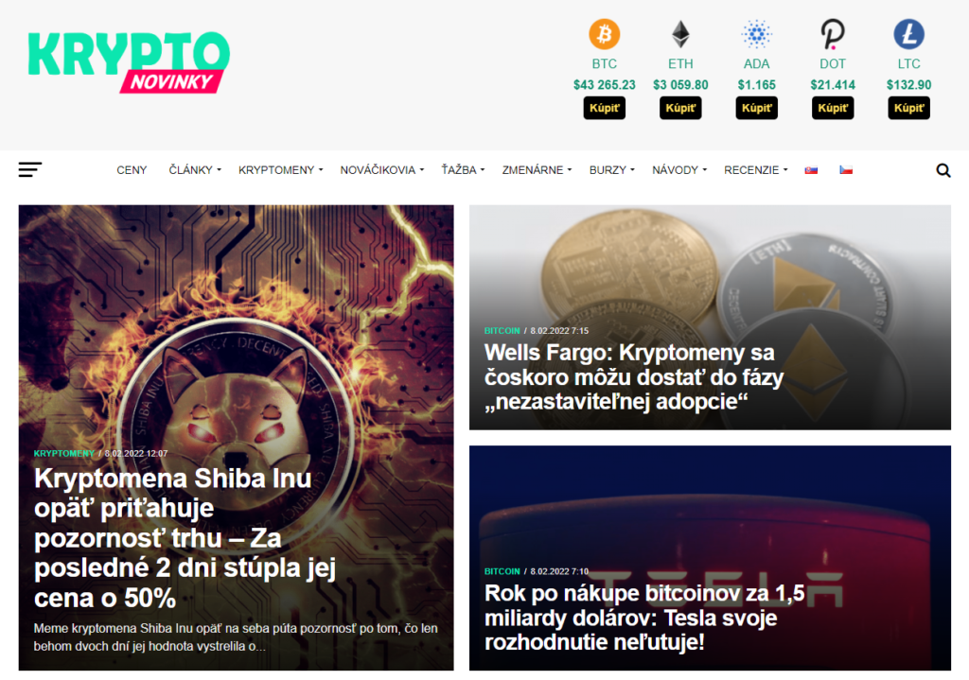Viewport: 969px width, 680px height.
Task: Click the Polkadot DOT icon
Action: point(833,34)
